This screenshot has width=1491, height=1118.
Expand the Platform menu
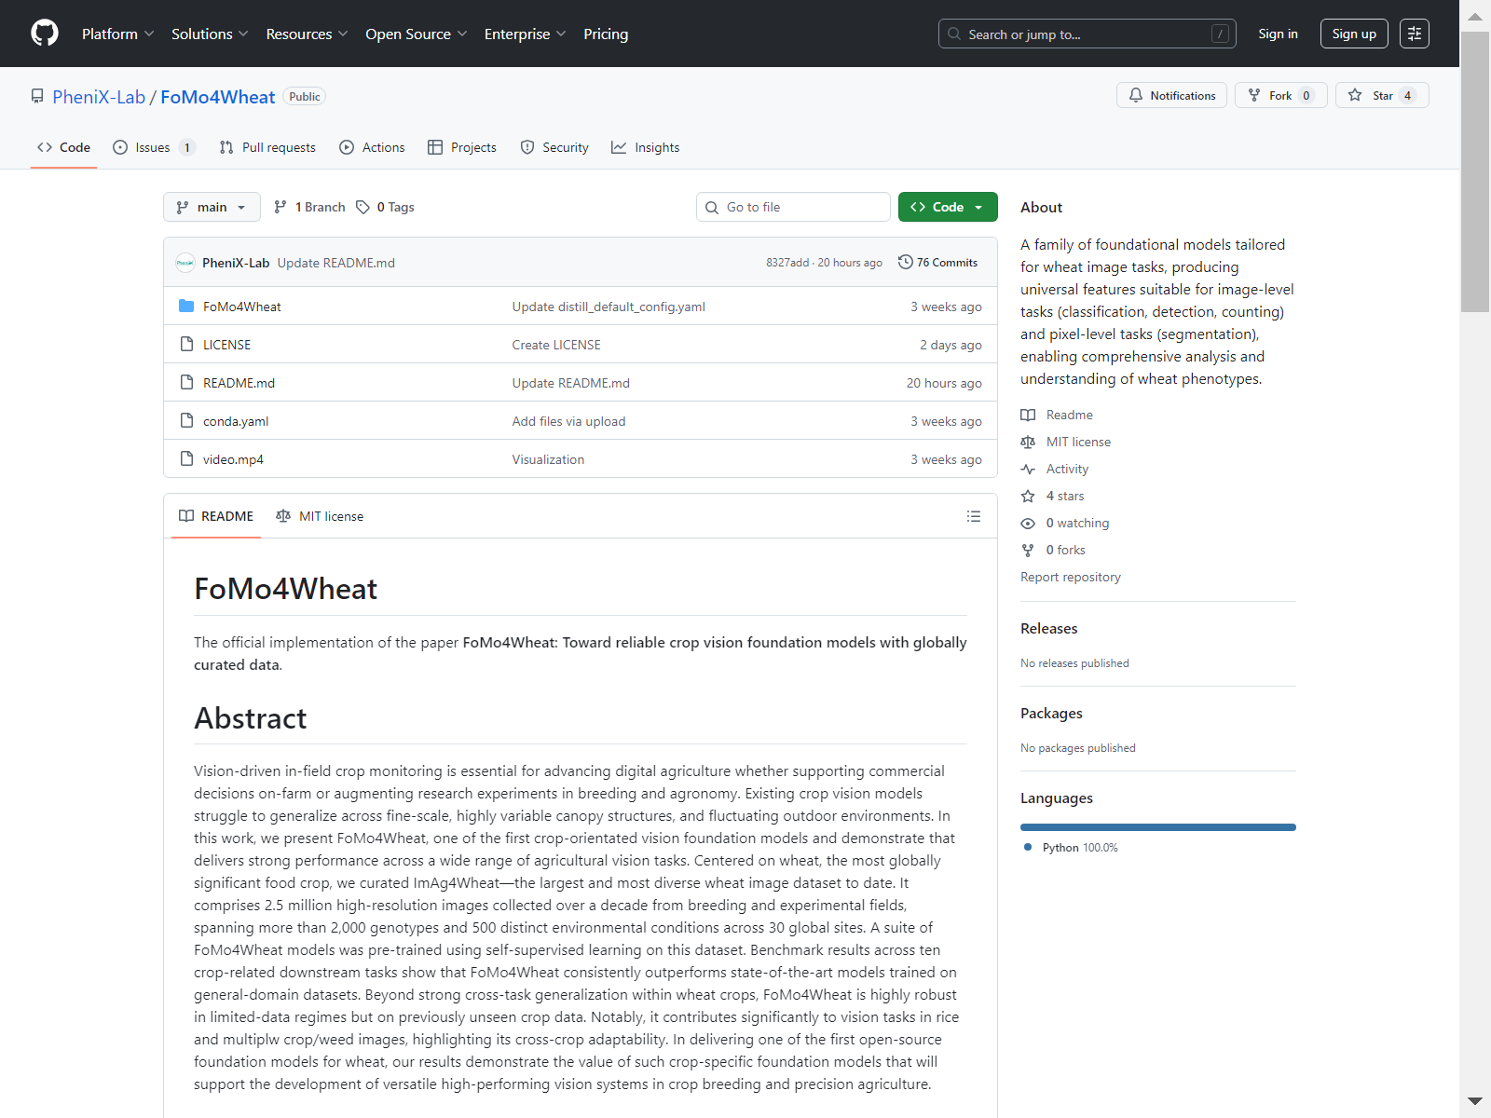pyautogui.click(x=117, y=34)
